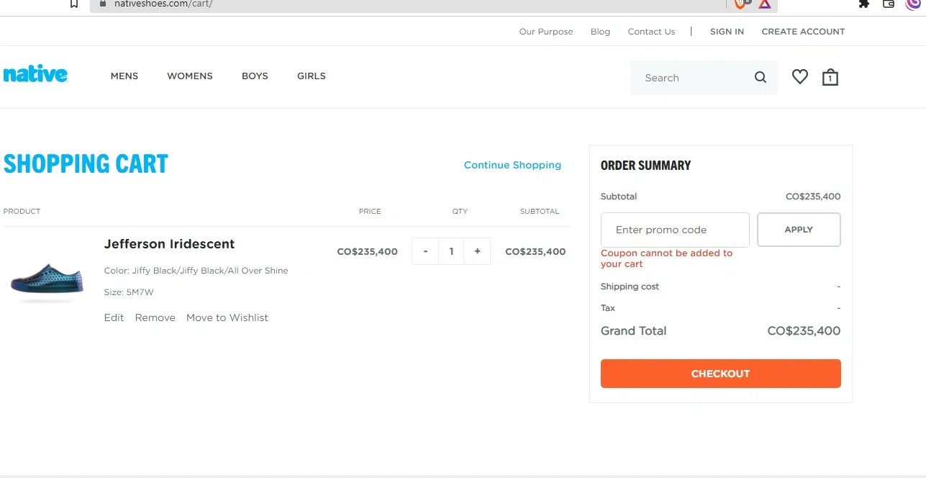926x478 pixels.
Task: Go to Our Purpose page
Action: pyautogui.click(x=546, y=32)
